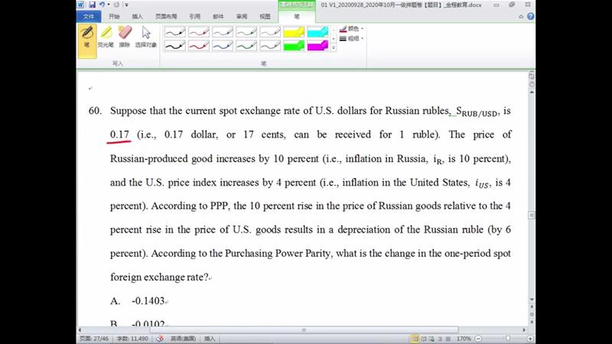Open the 颜色 pen color dropdown
The height and width of the screenshot is (344, 612).
tap(353, 28)
